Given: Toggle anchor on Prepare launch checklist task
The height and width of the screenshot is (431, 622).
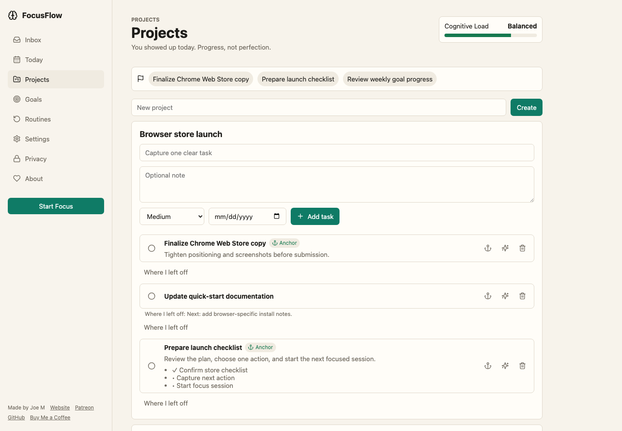Looking at the screenshot, I should (488, 366).
